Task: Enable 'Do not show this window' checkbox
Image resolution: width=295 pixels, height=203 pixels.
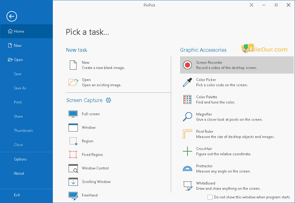Action: (210, 197)
